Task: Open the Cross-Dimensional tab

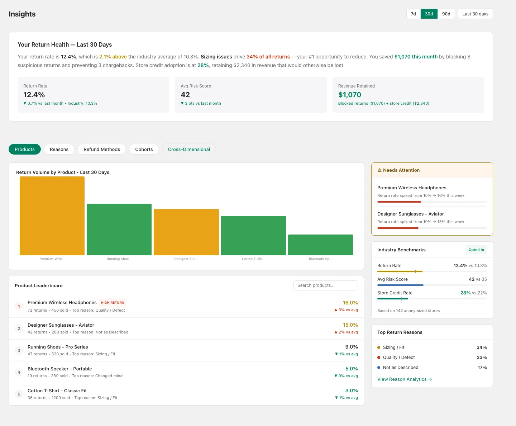Action: (189, 150)
